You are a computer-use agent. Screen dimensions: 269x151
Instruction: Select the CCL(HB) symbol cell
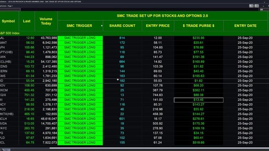coord(5,62)
